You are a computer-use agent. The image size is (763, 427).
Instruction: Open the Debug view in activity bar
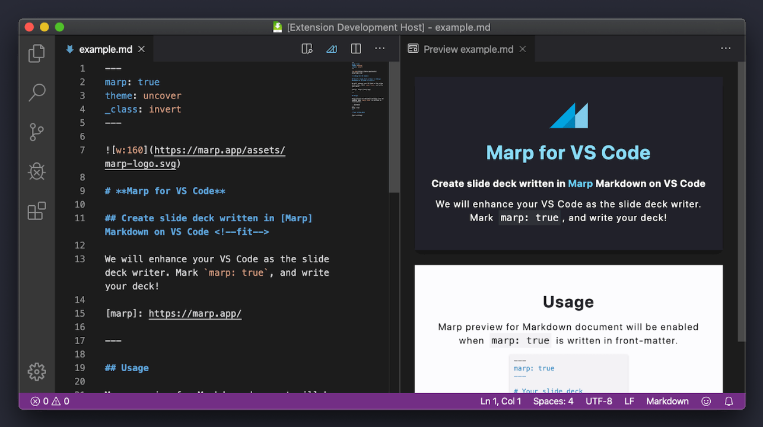tap(37, 171)
